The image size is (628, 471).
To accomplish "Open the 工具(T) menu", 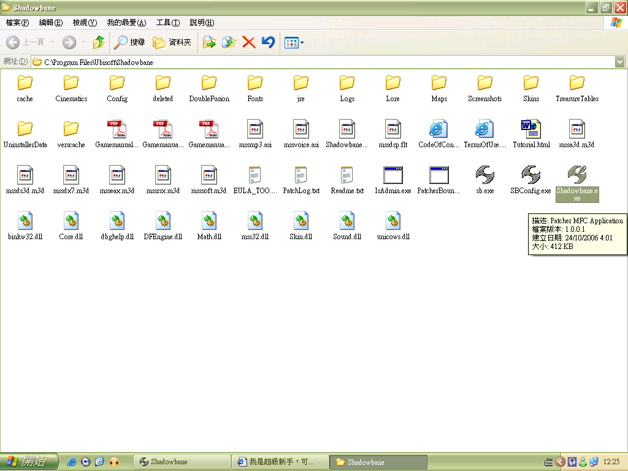I will [168, 23].
